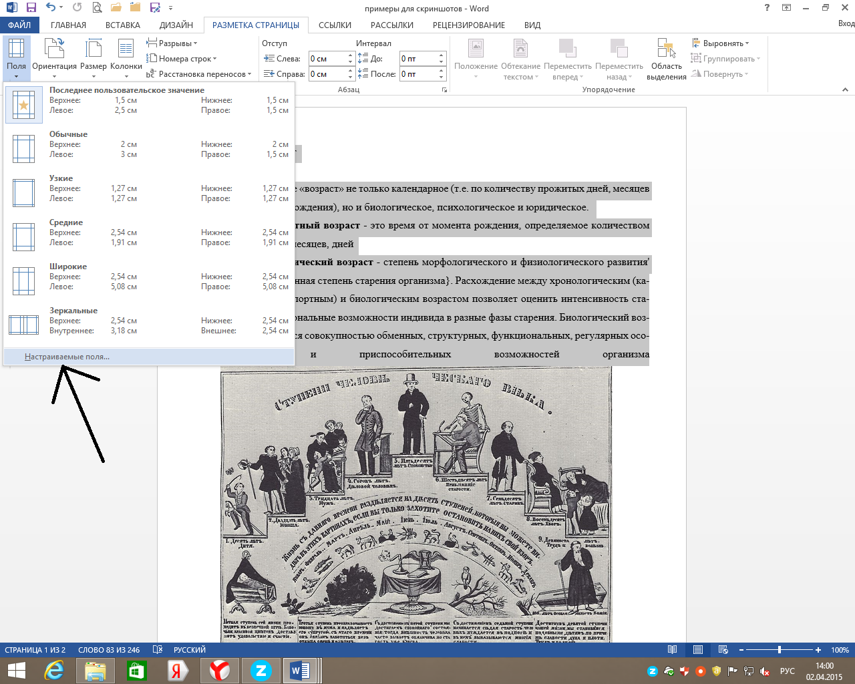Open the Поля margins dropdown button
855x684 pixels.
pos(17,57)
